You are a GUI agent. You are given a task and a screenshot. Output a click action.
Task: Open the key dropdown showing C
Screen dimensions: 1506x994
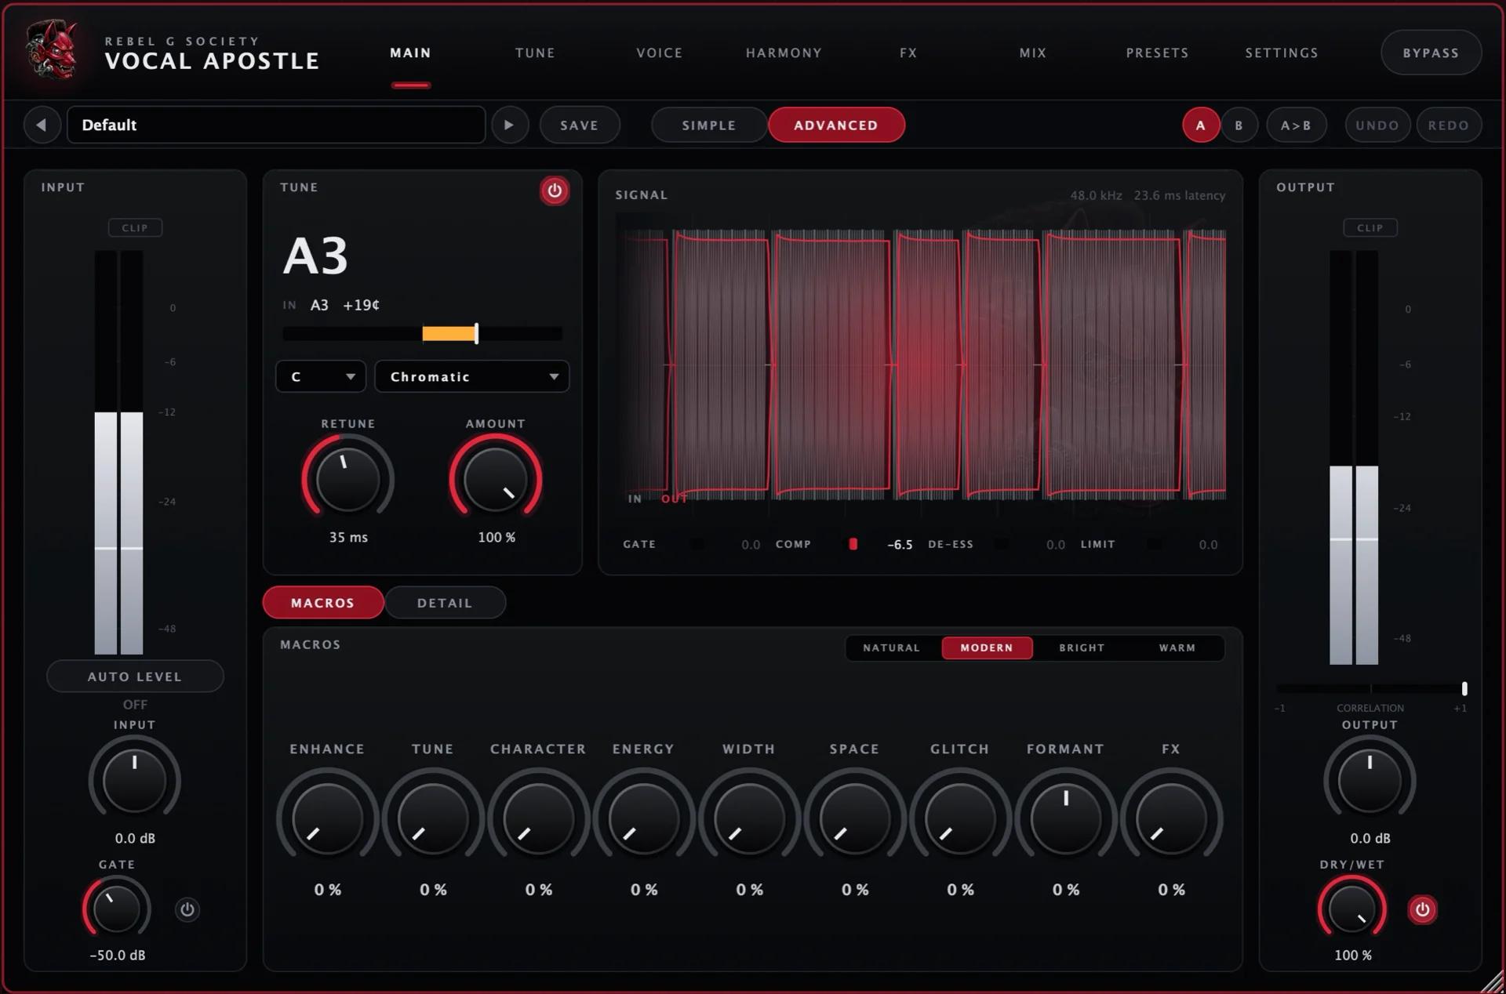click(x=321, y=376)
